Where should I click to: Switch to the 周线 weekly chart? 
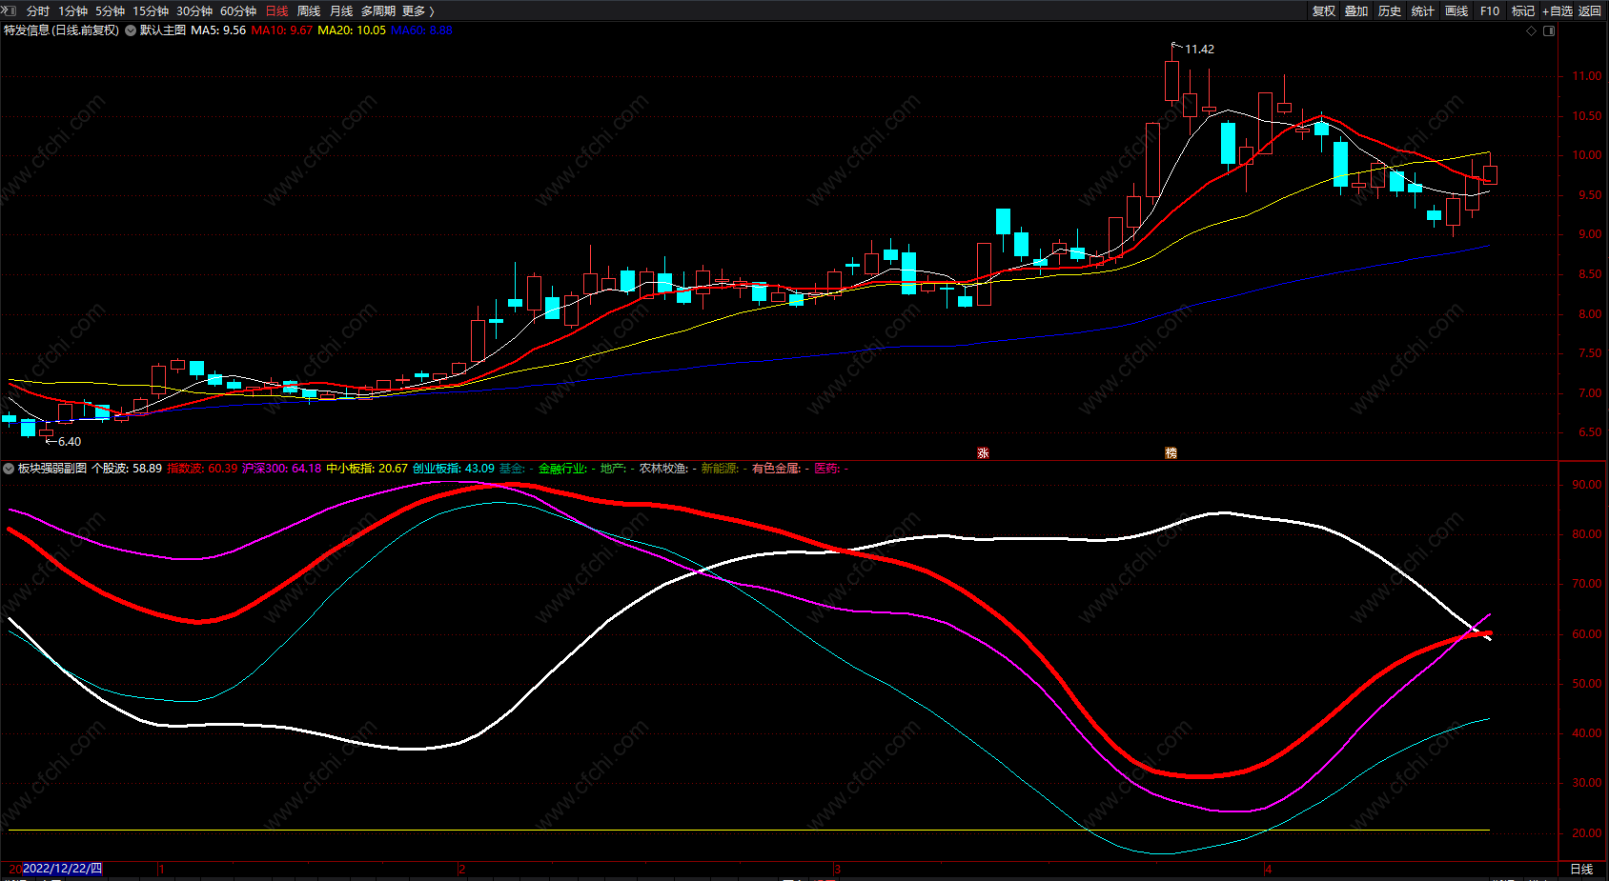309,11
